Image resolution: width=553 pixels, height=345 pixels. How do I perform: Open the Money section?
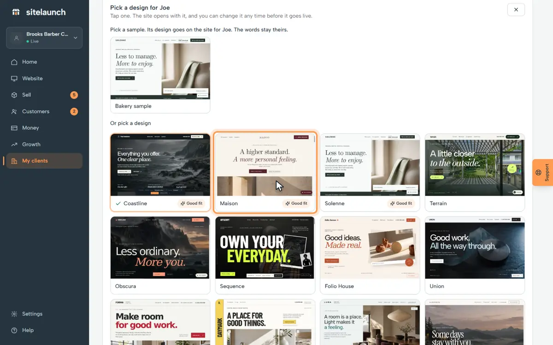click(44, 128)
